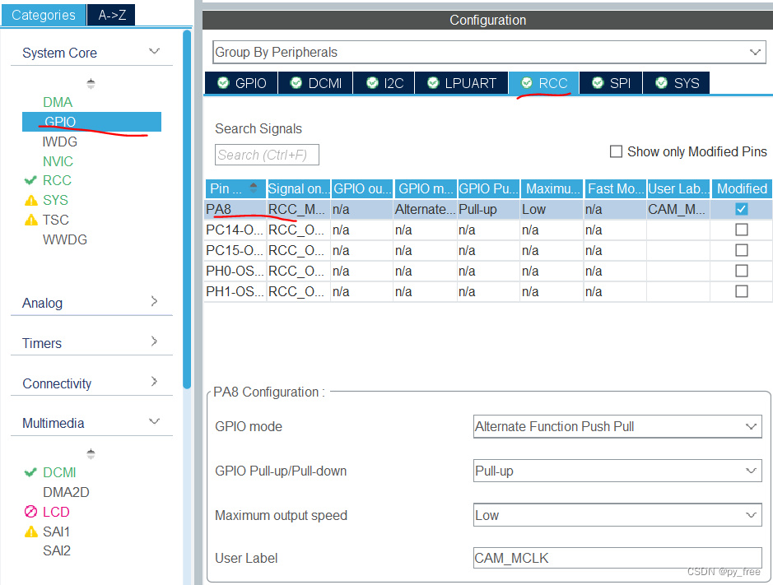Enable Show only Modified Pins checkbox
Image resolution: width=773 pixels, height=585 pixels.
coord(617,151)
